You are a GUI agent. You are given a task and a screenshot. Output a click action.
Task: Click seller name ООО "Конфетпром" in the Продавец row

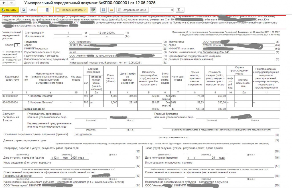pyautogui.click(x=81, y=42)
